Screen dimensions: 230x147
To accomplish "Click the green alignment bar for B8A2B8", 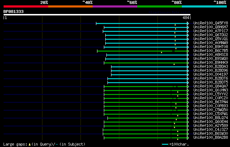I will (146, 138).
